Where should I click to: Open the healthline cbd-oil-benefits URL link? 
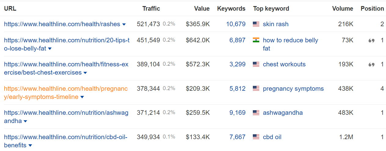[65, 137]
